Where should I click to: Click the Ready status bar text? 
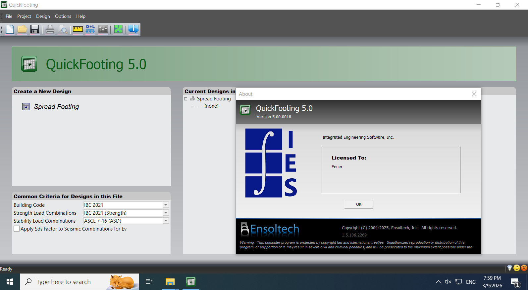(6, 269)
